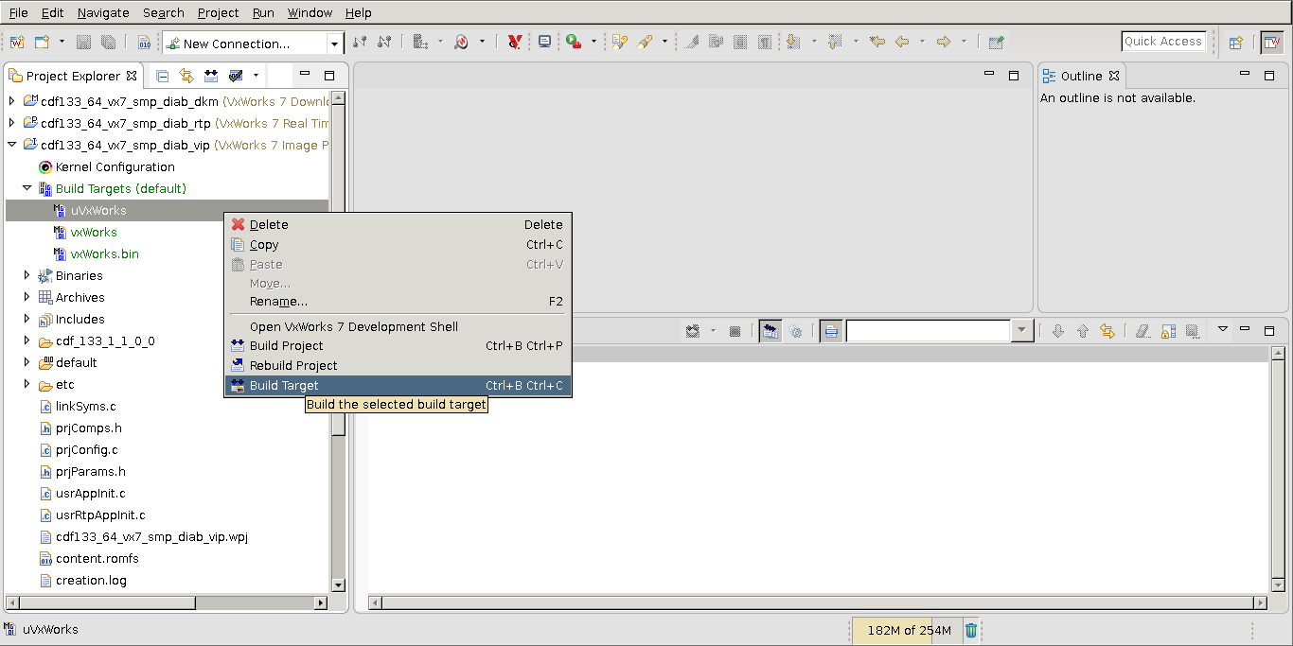Select the Outline tab
The width and height of the screenshot is (1293, 646).
pos(1081,76)
